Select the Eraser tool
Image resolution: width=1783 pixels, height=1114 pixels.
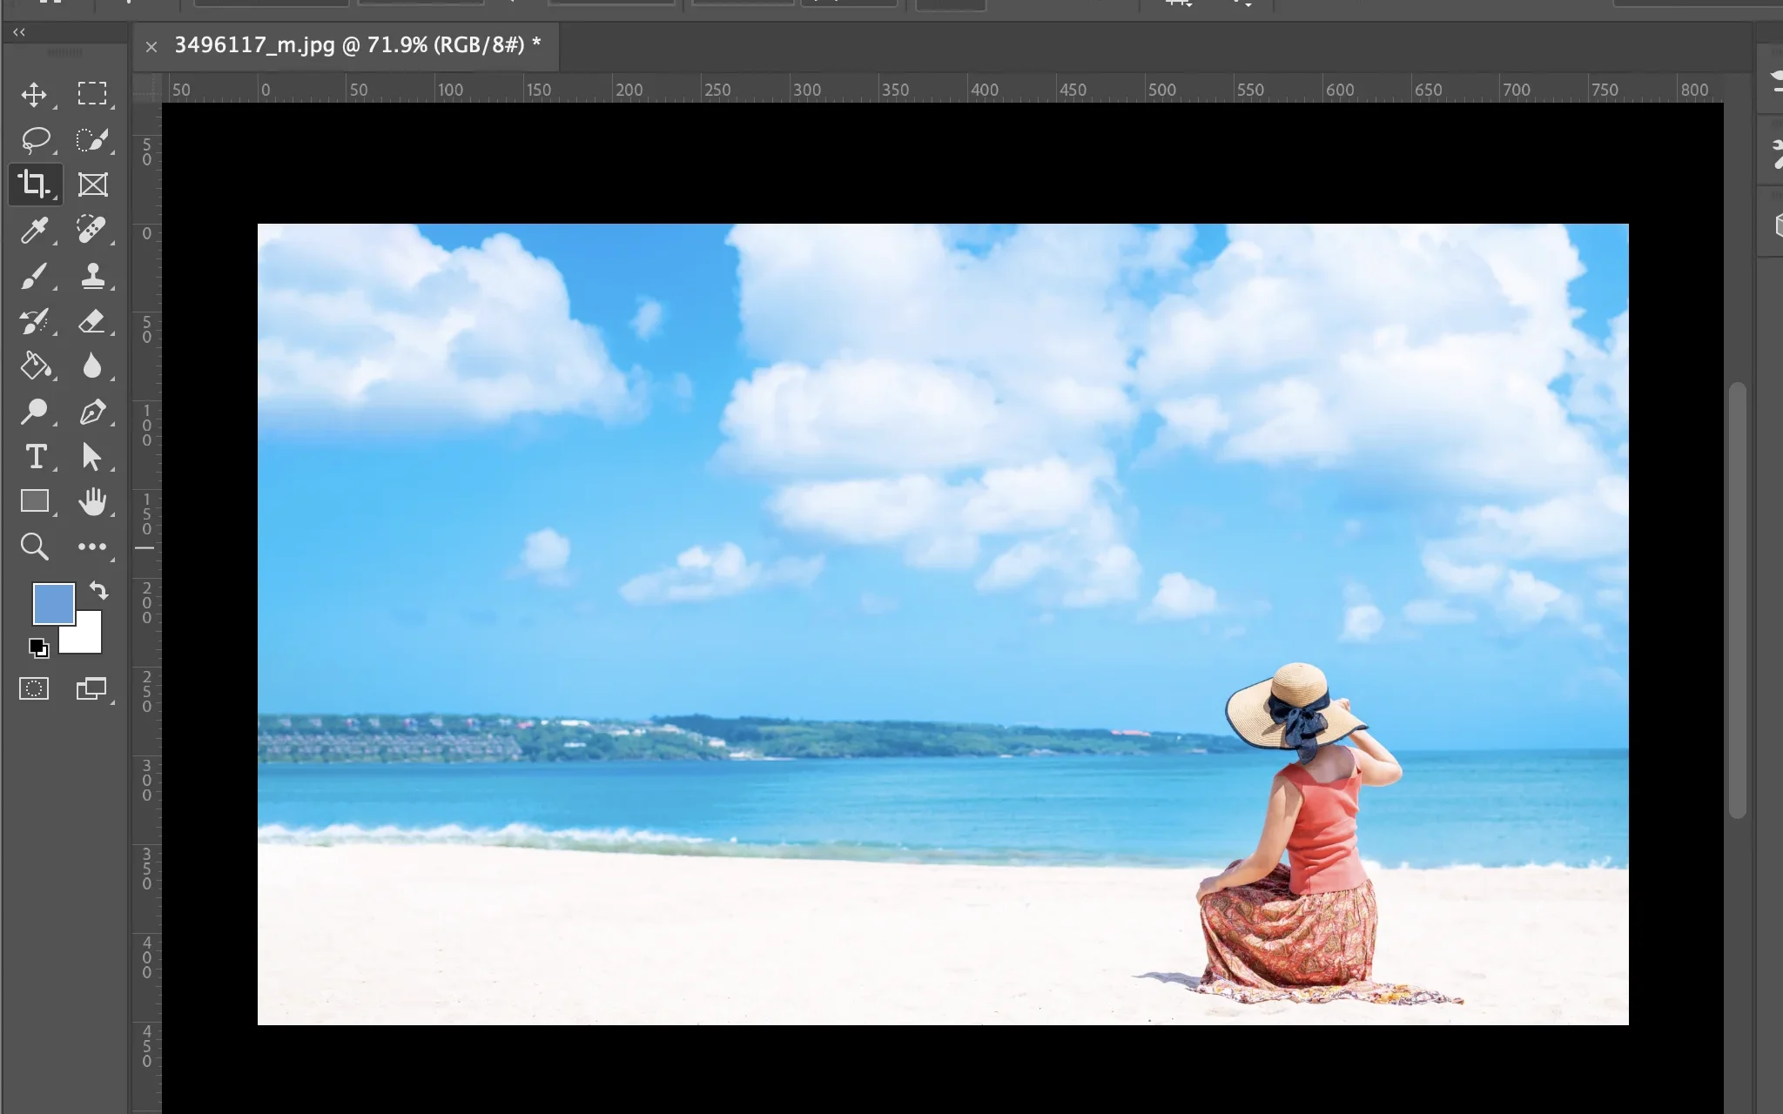click(92, 321)
